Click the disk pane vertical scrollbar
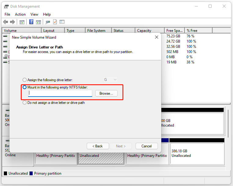233x186 pixels. tap(228, 124)
